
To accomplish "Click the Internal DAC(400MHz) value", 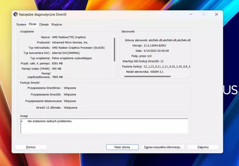I will (x=66, y=53).
